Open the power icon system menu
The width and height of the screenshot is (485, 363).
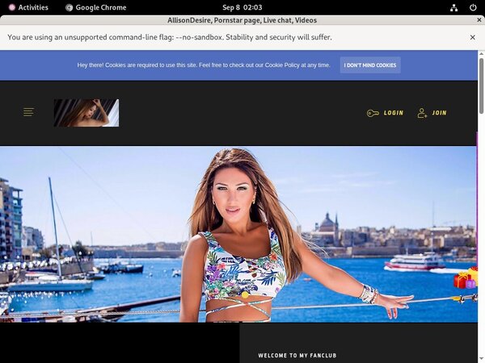coord(473,7)
